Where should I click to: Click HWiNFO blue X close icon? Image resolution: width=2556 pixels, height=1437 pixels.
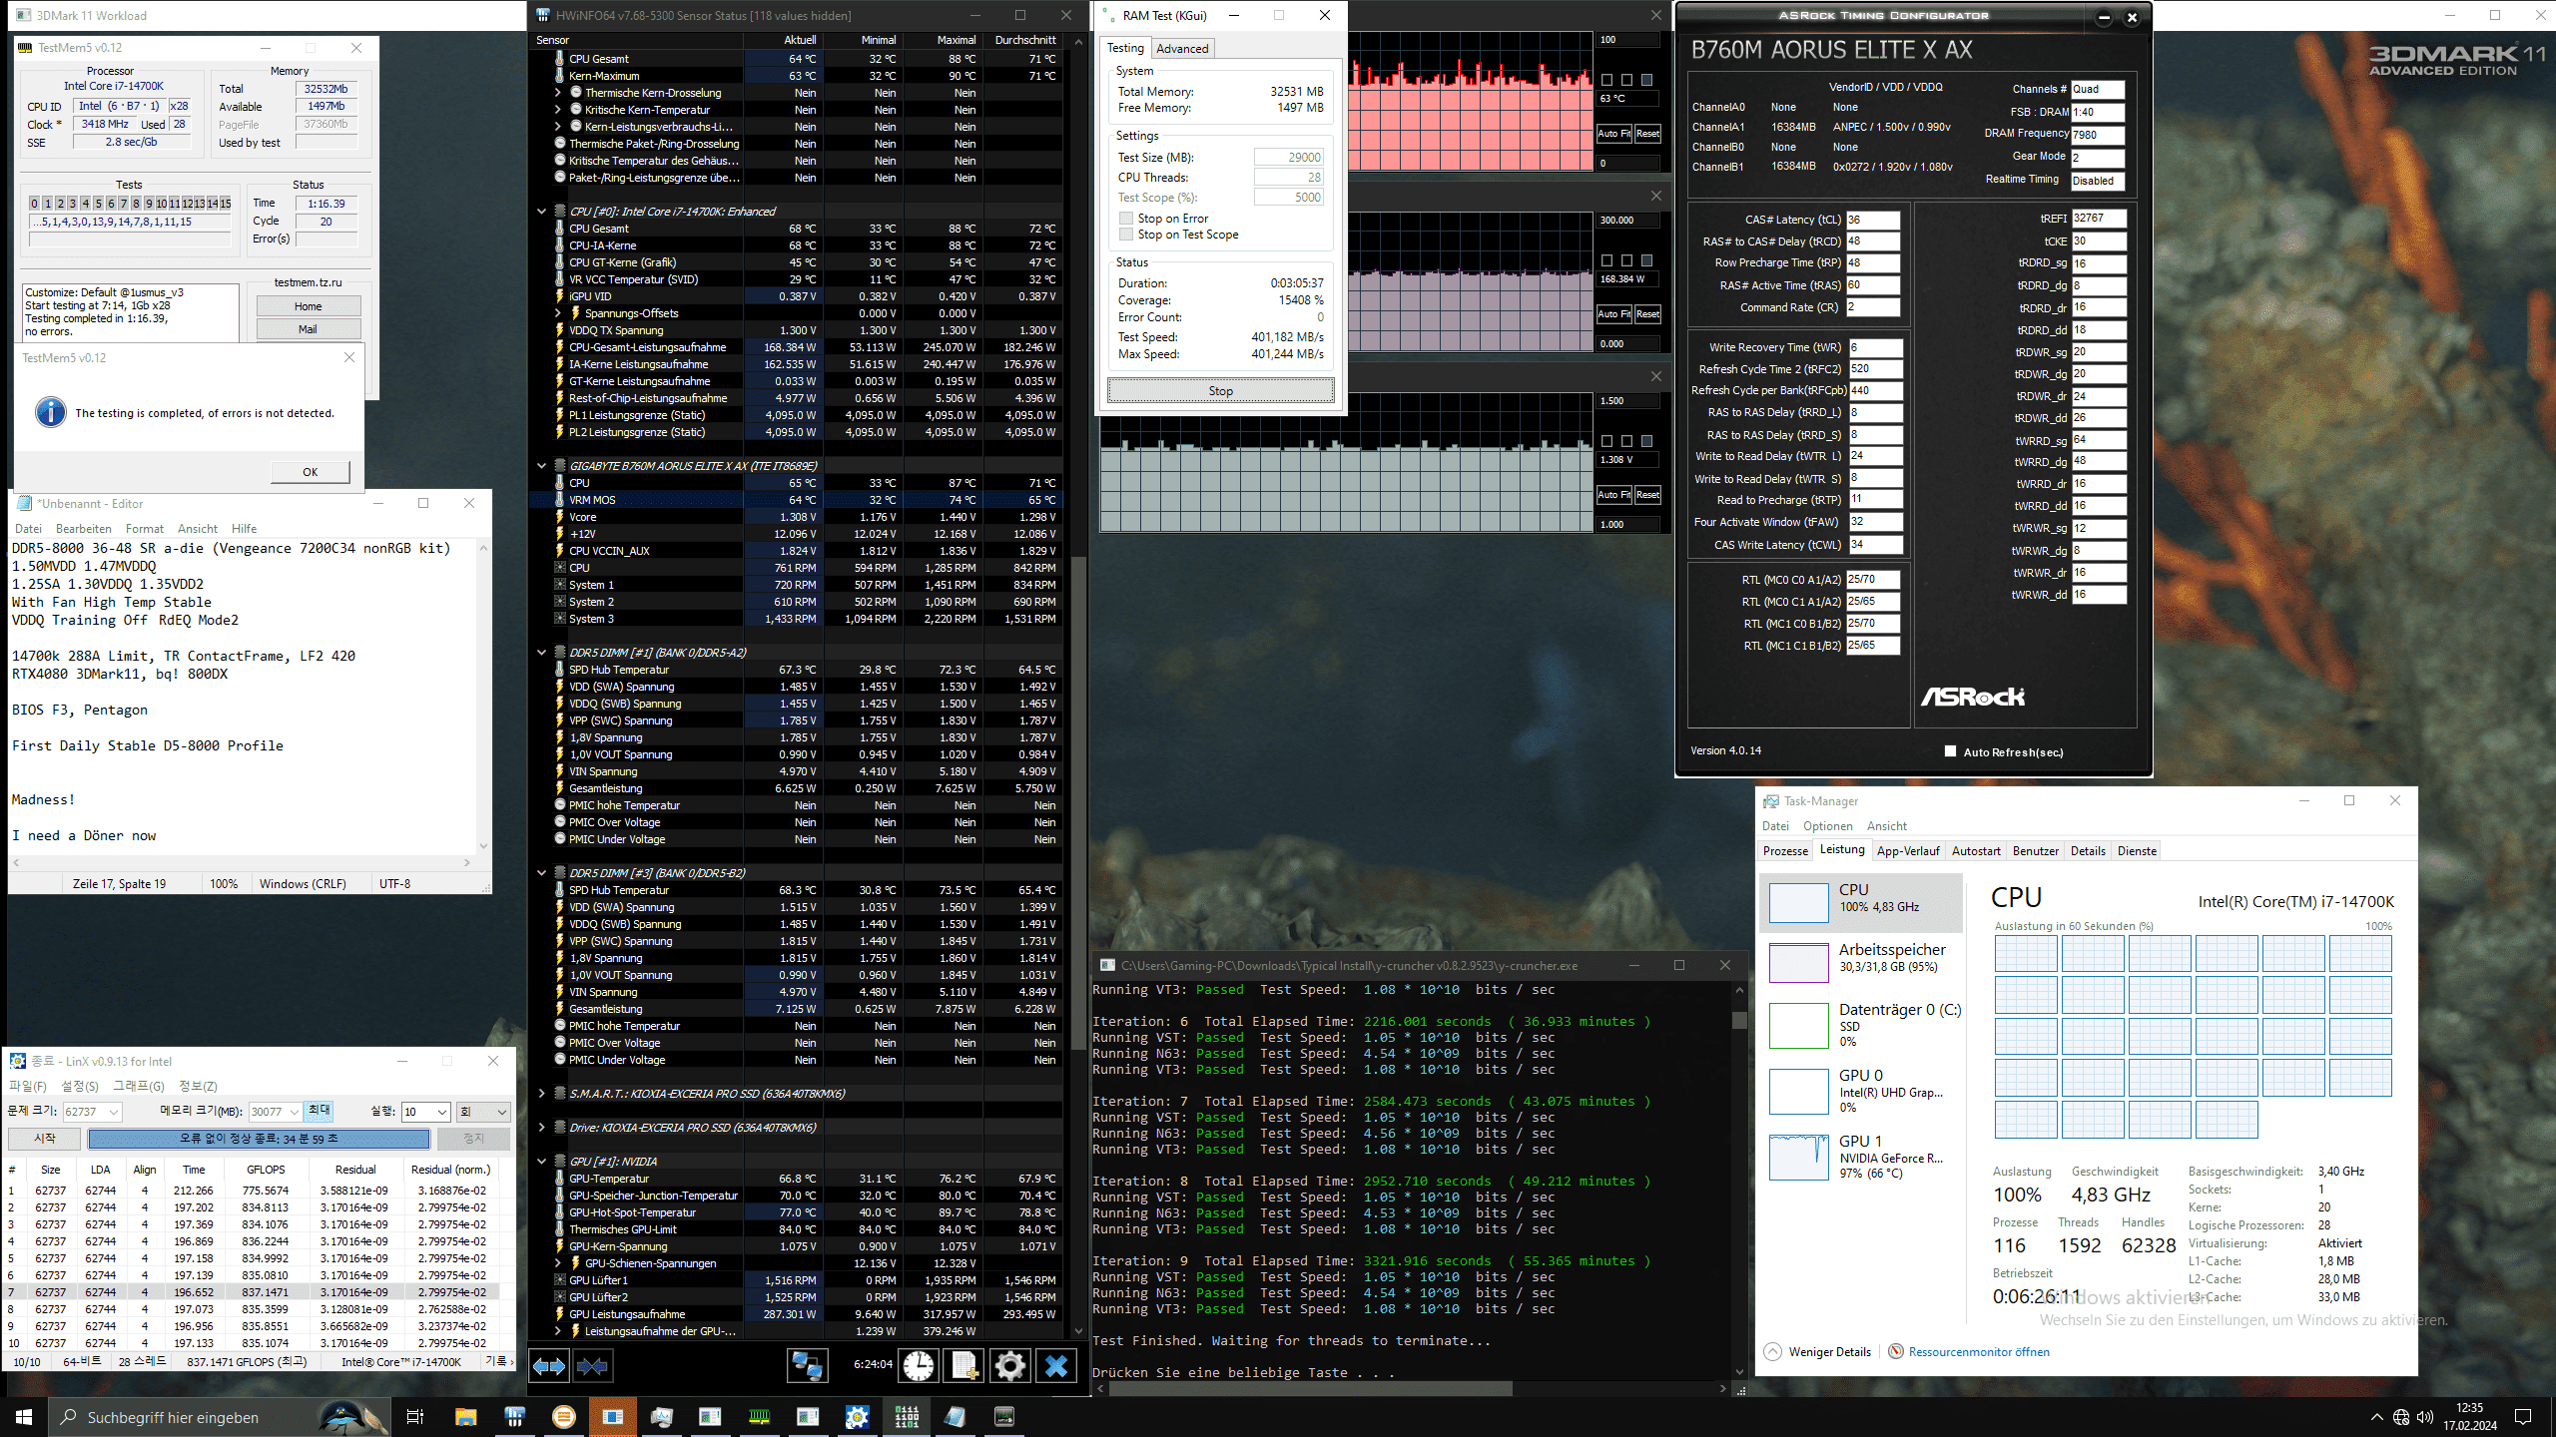(x=1056, y=1365)
